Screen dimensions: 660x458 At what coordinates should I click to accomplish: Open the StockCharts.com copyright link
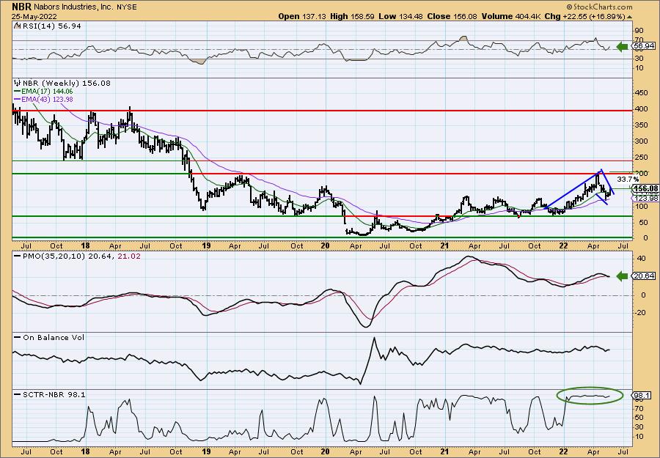599,7
